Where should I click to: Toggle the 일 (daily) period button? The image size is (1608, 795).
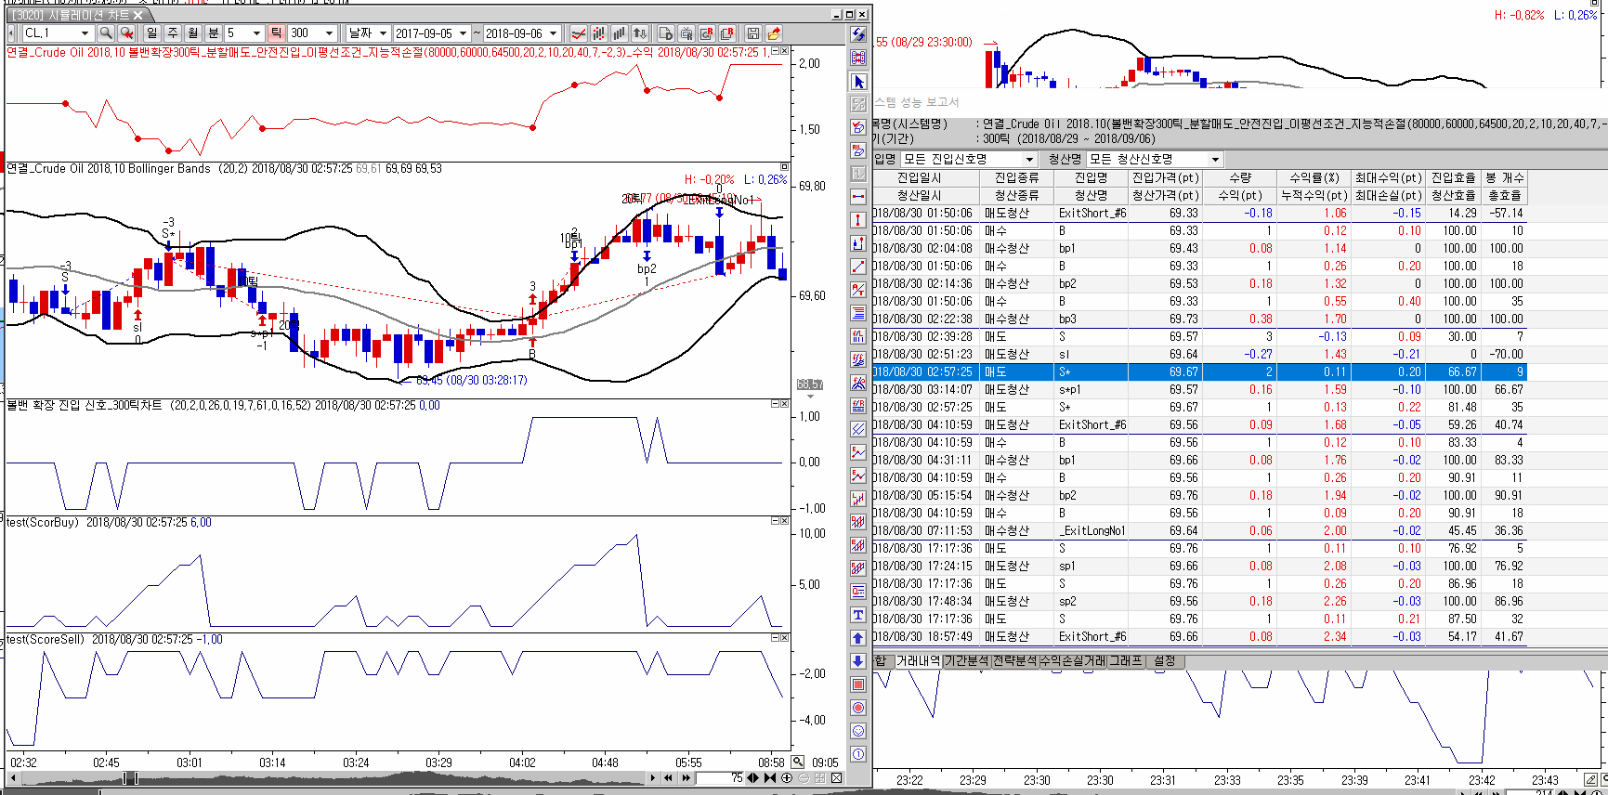pyautogui.click(x=152, y=33)
